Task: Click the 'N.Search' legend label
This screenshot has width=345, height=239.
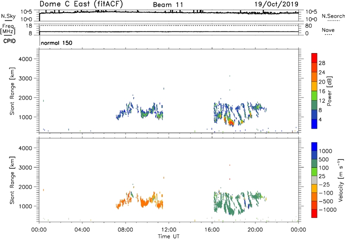Action: 333,16
